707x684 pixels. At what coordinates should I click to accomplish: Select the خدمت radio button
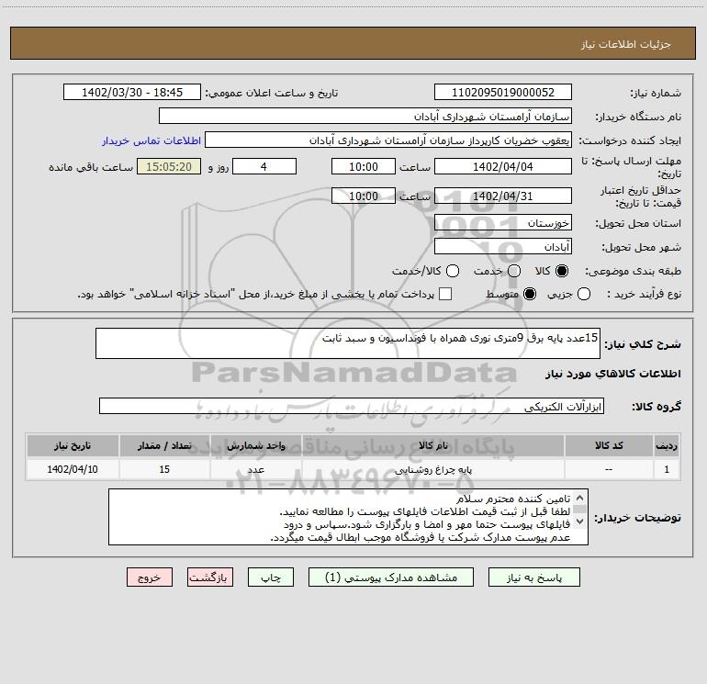tap(514, 271)
